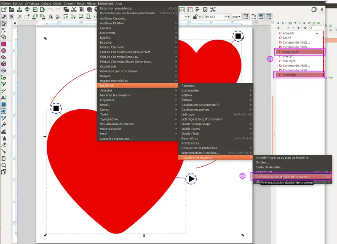Pick the Dropper color picker tool
This screenshot has height=244, width=337.
point(3,118)
